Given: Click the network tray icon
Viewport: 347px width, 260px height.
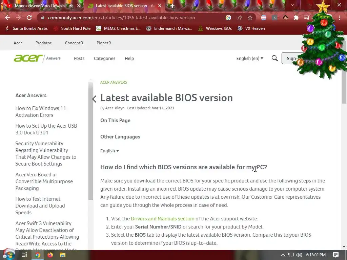Looking at the screenshot, I should 291,255.
